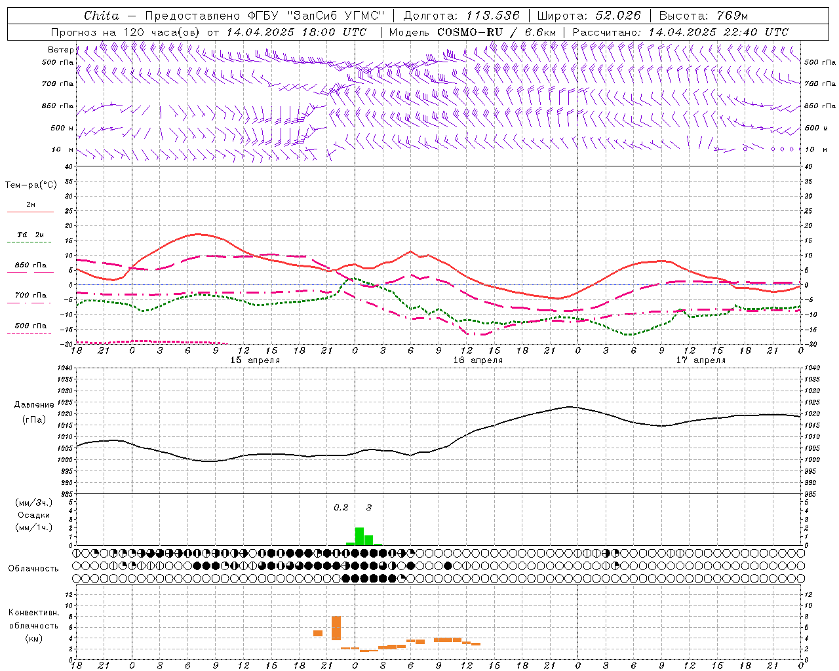The image size is (839, 671).
Task: Click the "500 гПа" temperature legend entry
Action: point(30,328)
